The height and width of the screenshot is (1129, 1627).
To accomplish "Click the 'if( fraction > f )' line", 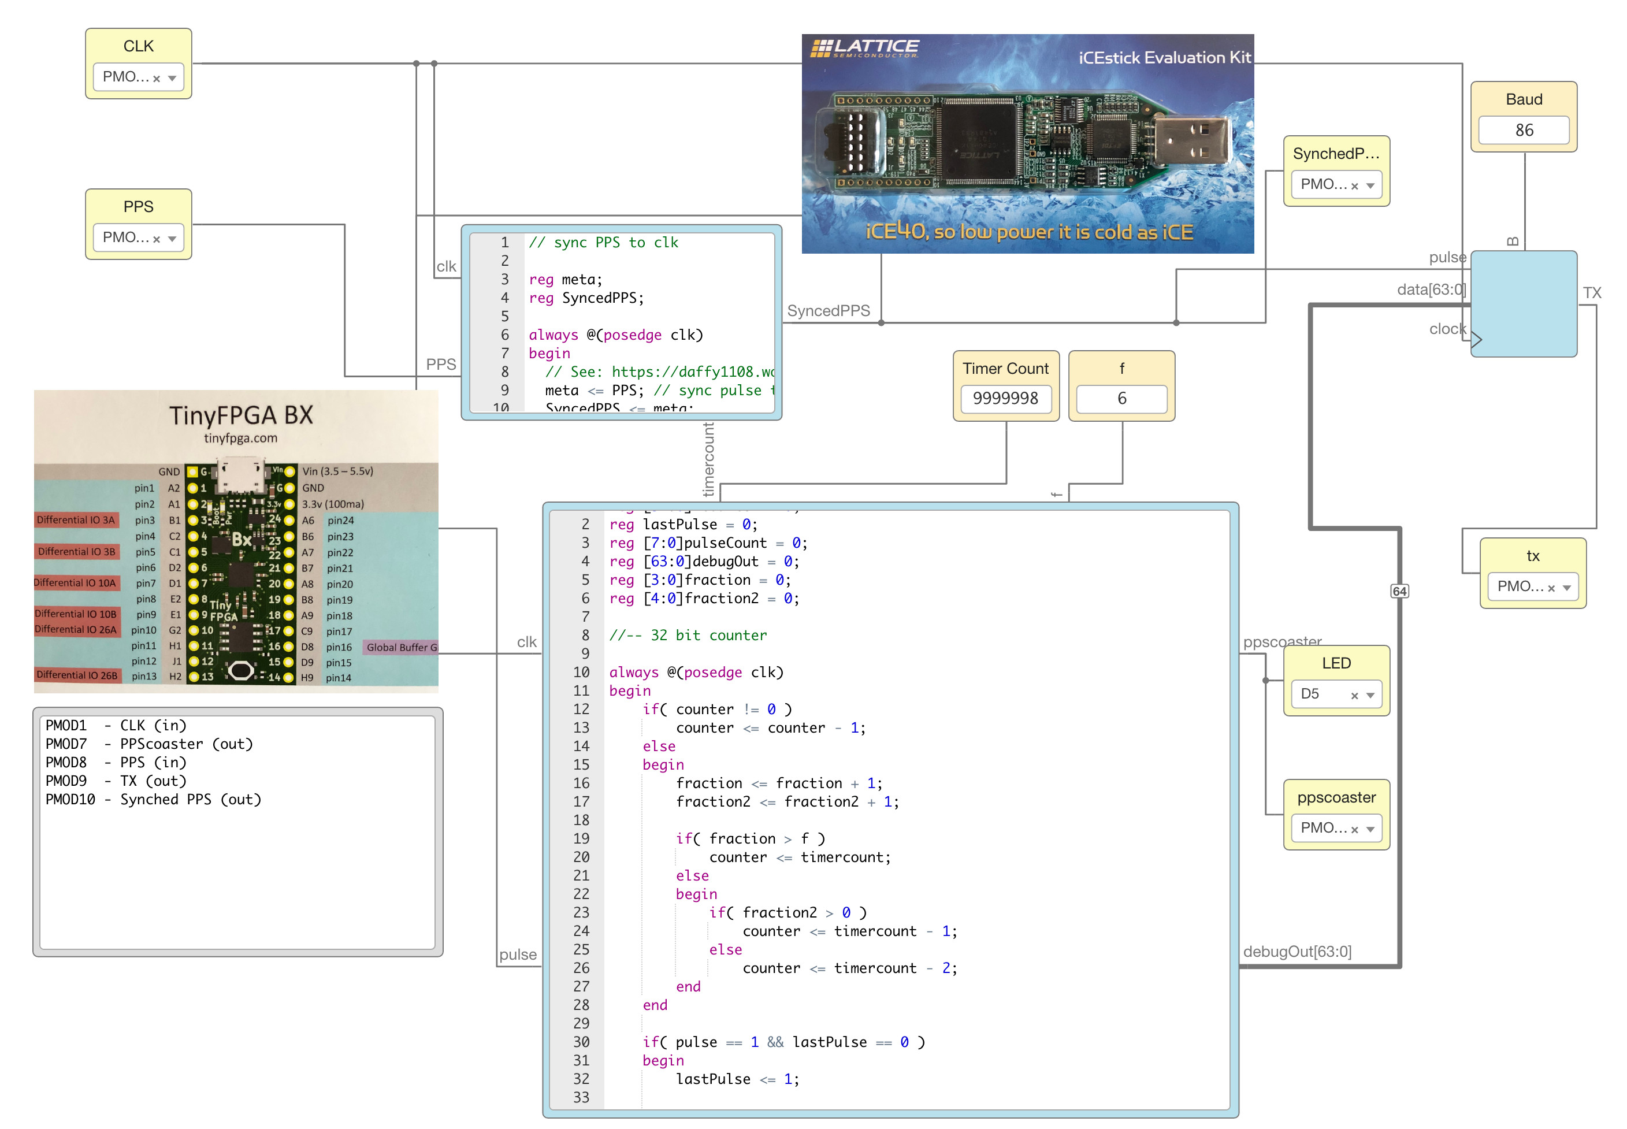I will [750, 839].
